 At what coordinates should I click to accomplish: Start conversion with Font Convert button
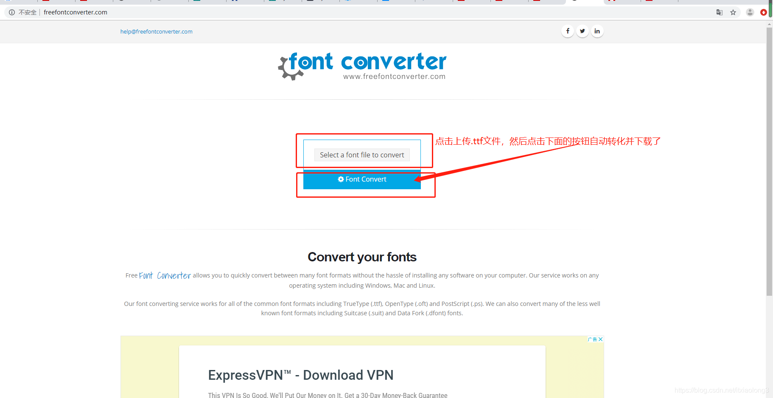tap(362, 179)
